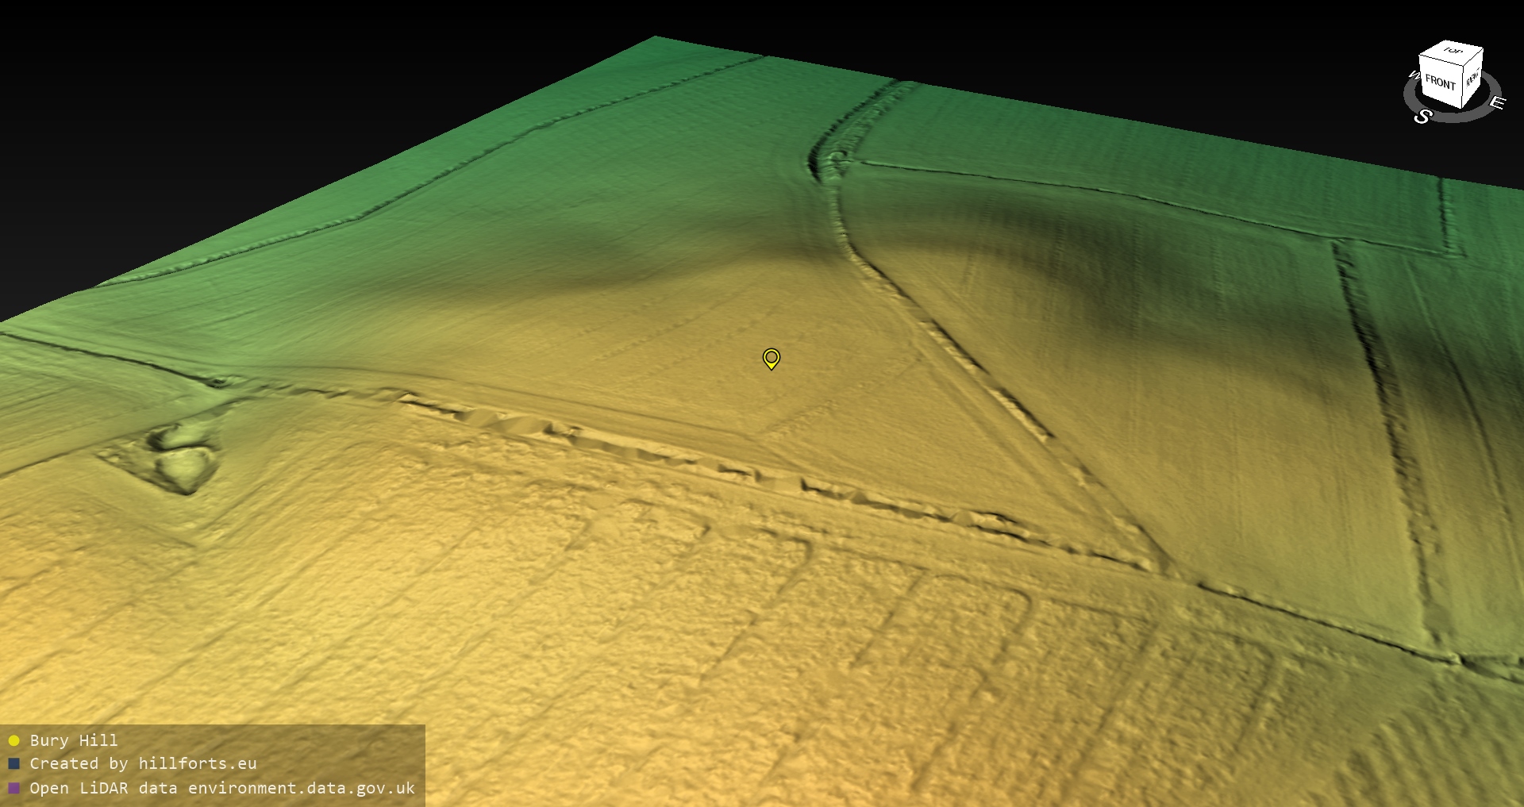The image size is (1524, 807).
Task: Click the black background above the terrain's left edge
Action: 238,119
